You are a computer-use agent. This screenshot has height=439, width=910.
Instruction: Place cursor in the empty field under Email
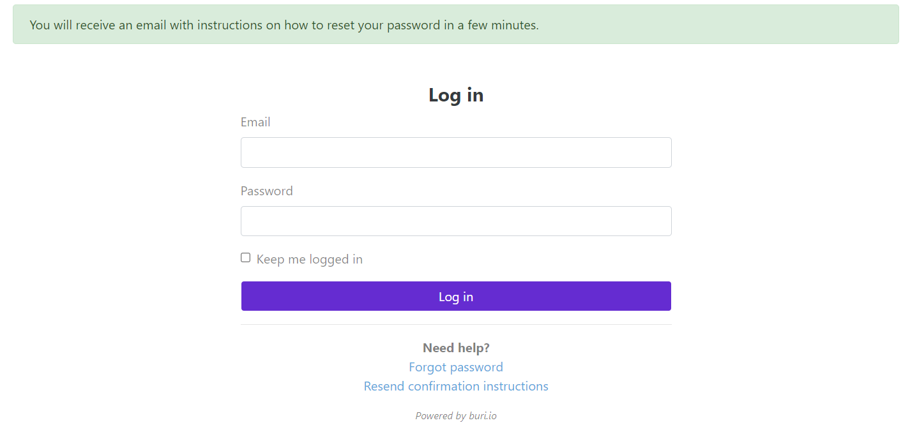point(455,153)
